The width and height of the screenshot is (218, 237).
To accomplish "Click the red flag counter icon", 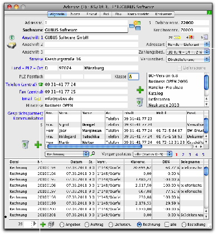I will click(x=191, y=37).
